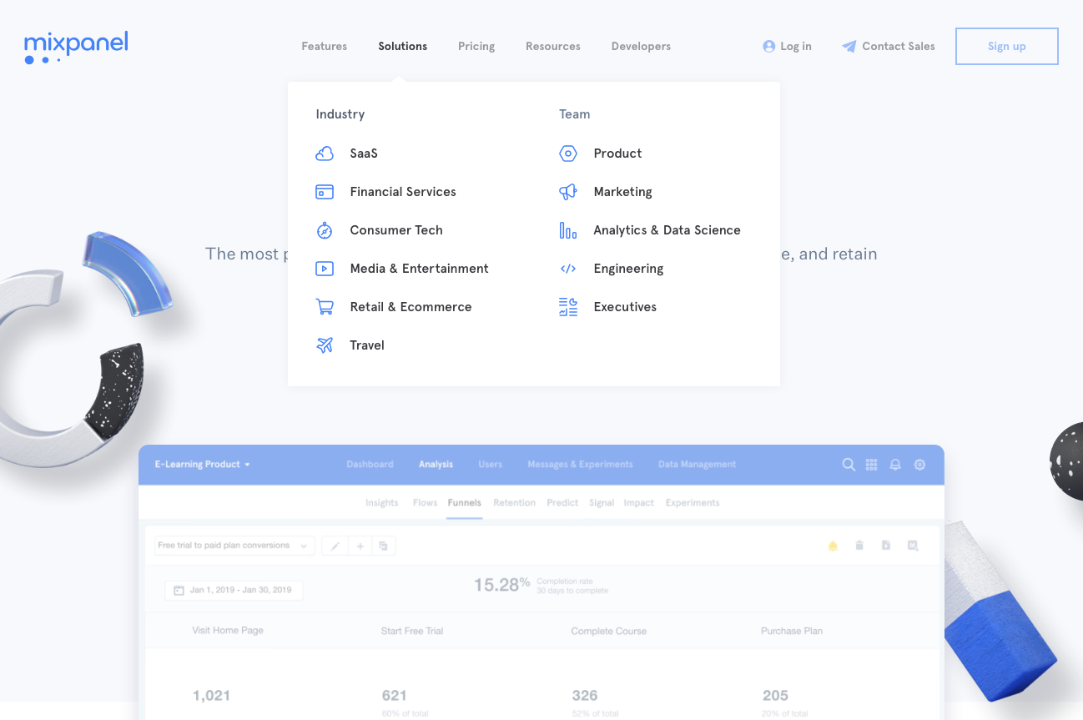Click the SaaS cloud icon
Image resolution: width=1083 pixels, height=720 pixels.
[x=325, y=154]
